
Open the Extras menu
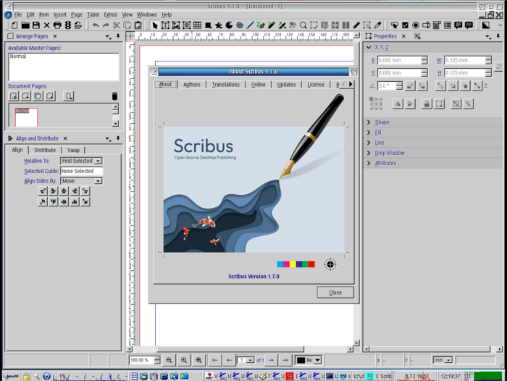click(110, 14)
